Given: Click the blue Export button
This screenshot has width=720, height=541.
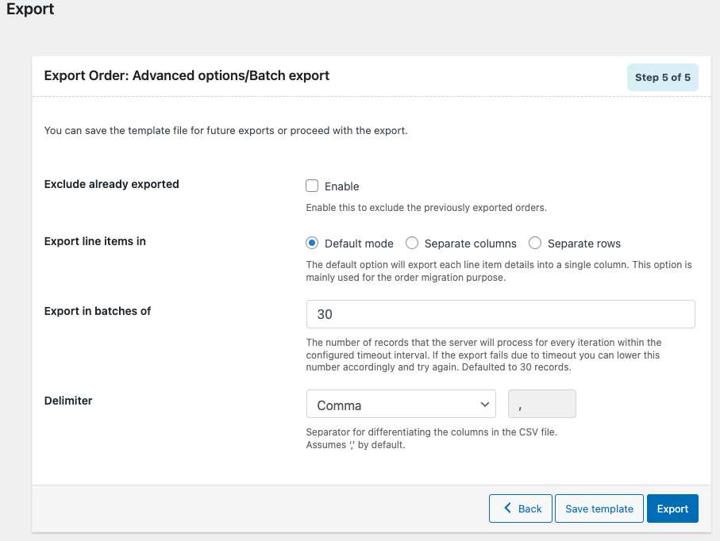Looking at the screenshot, I should click(672, 508).
